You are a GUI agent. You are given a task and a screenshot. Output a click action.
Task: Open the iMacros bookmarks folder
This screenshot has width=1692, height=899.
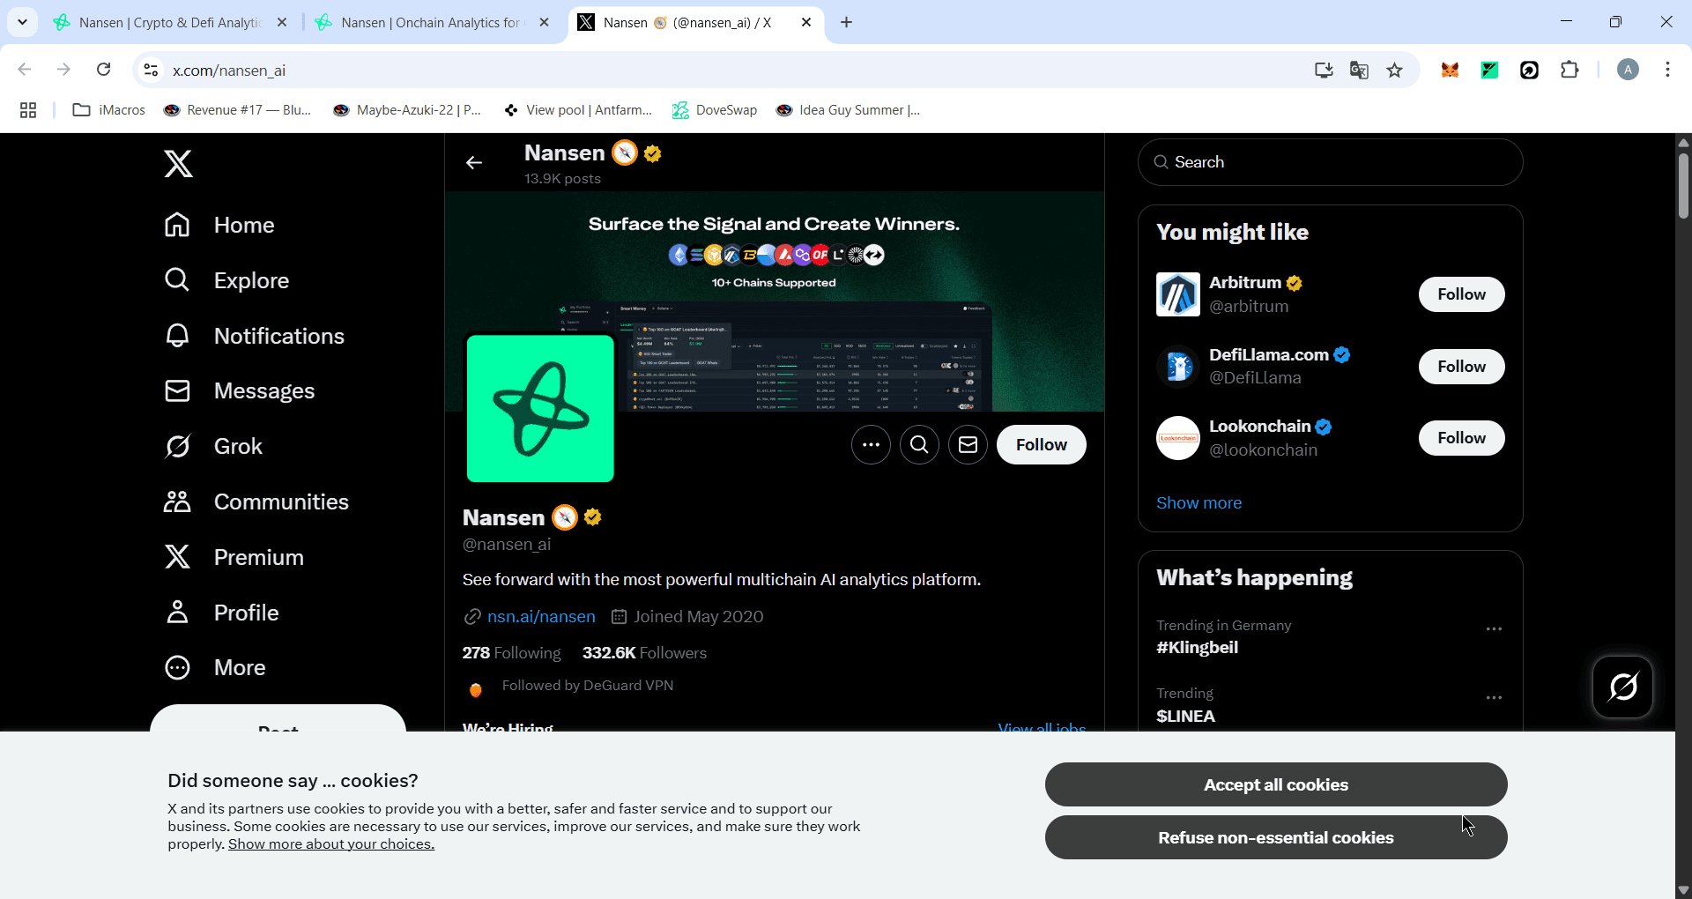point(109,110)
